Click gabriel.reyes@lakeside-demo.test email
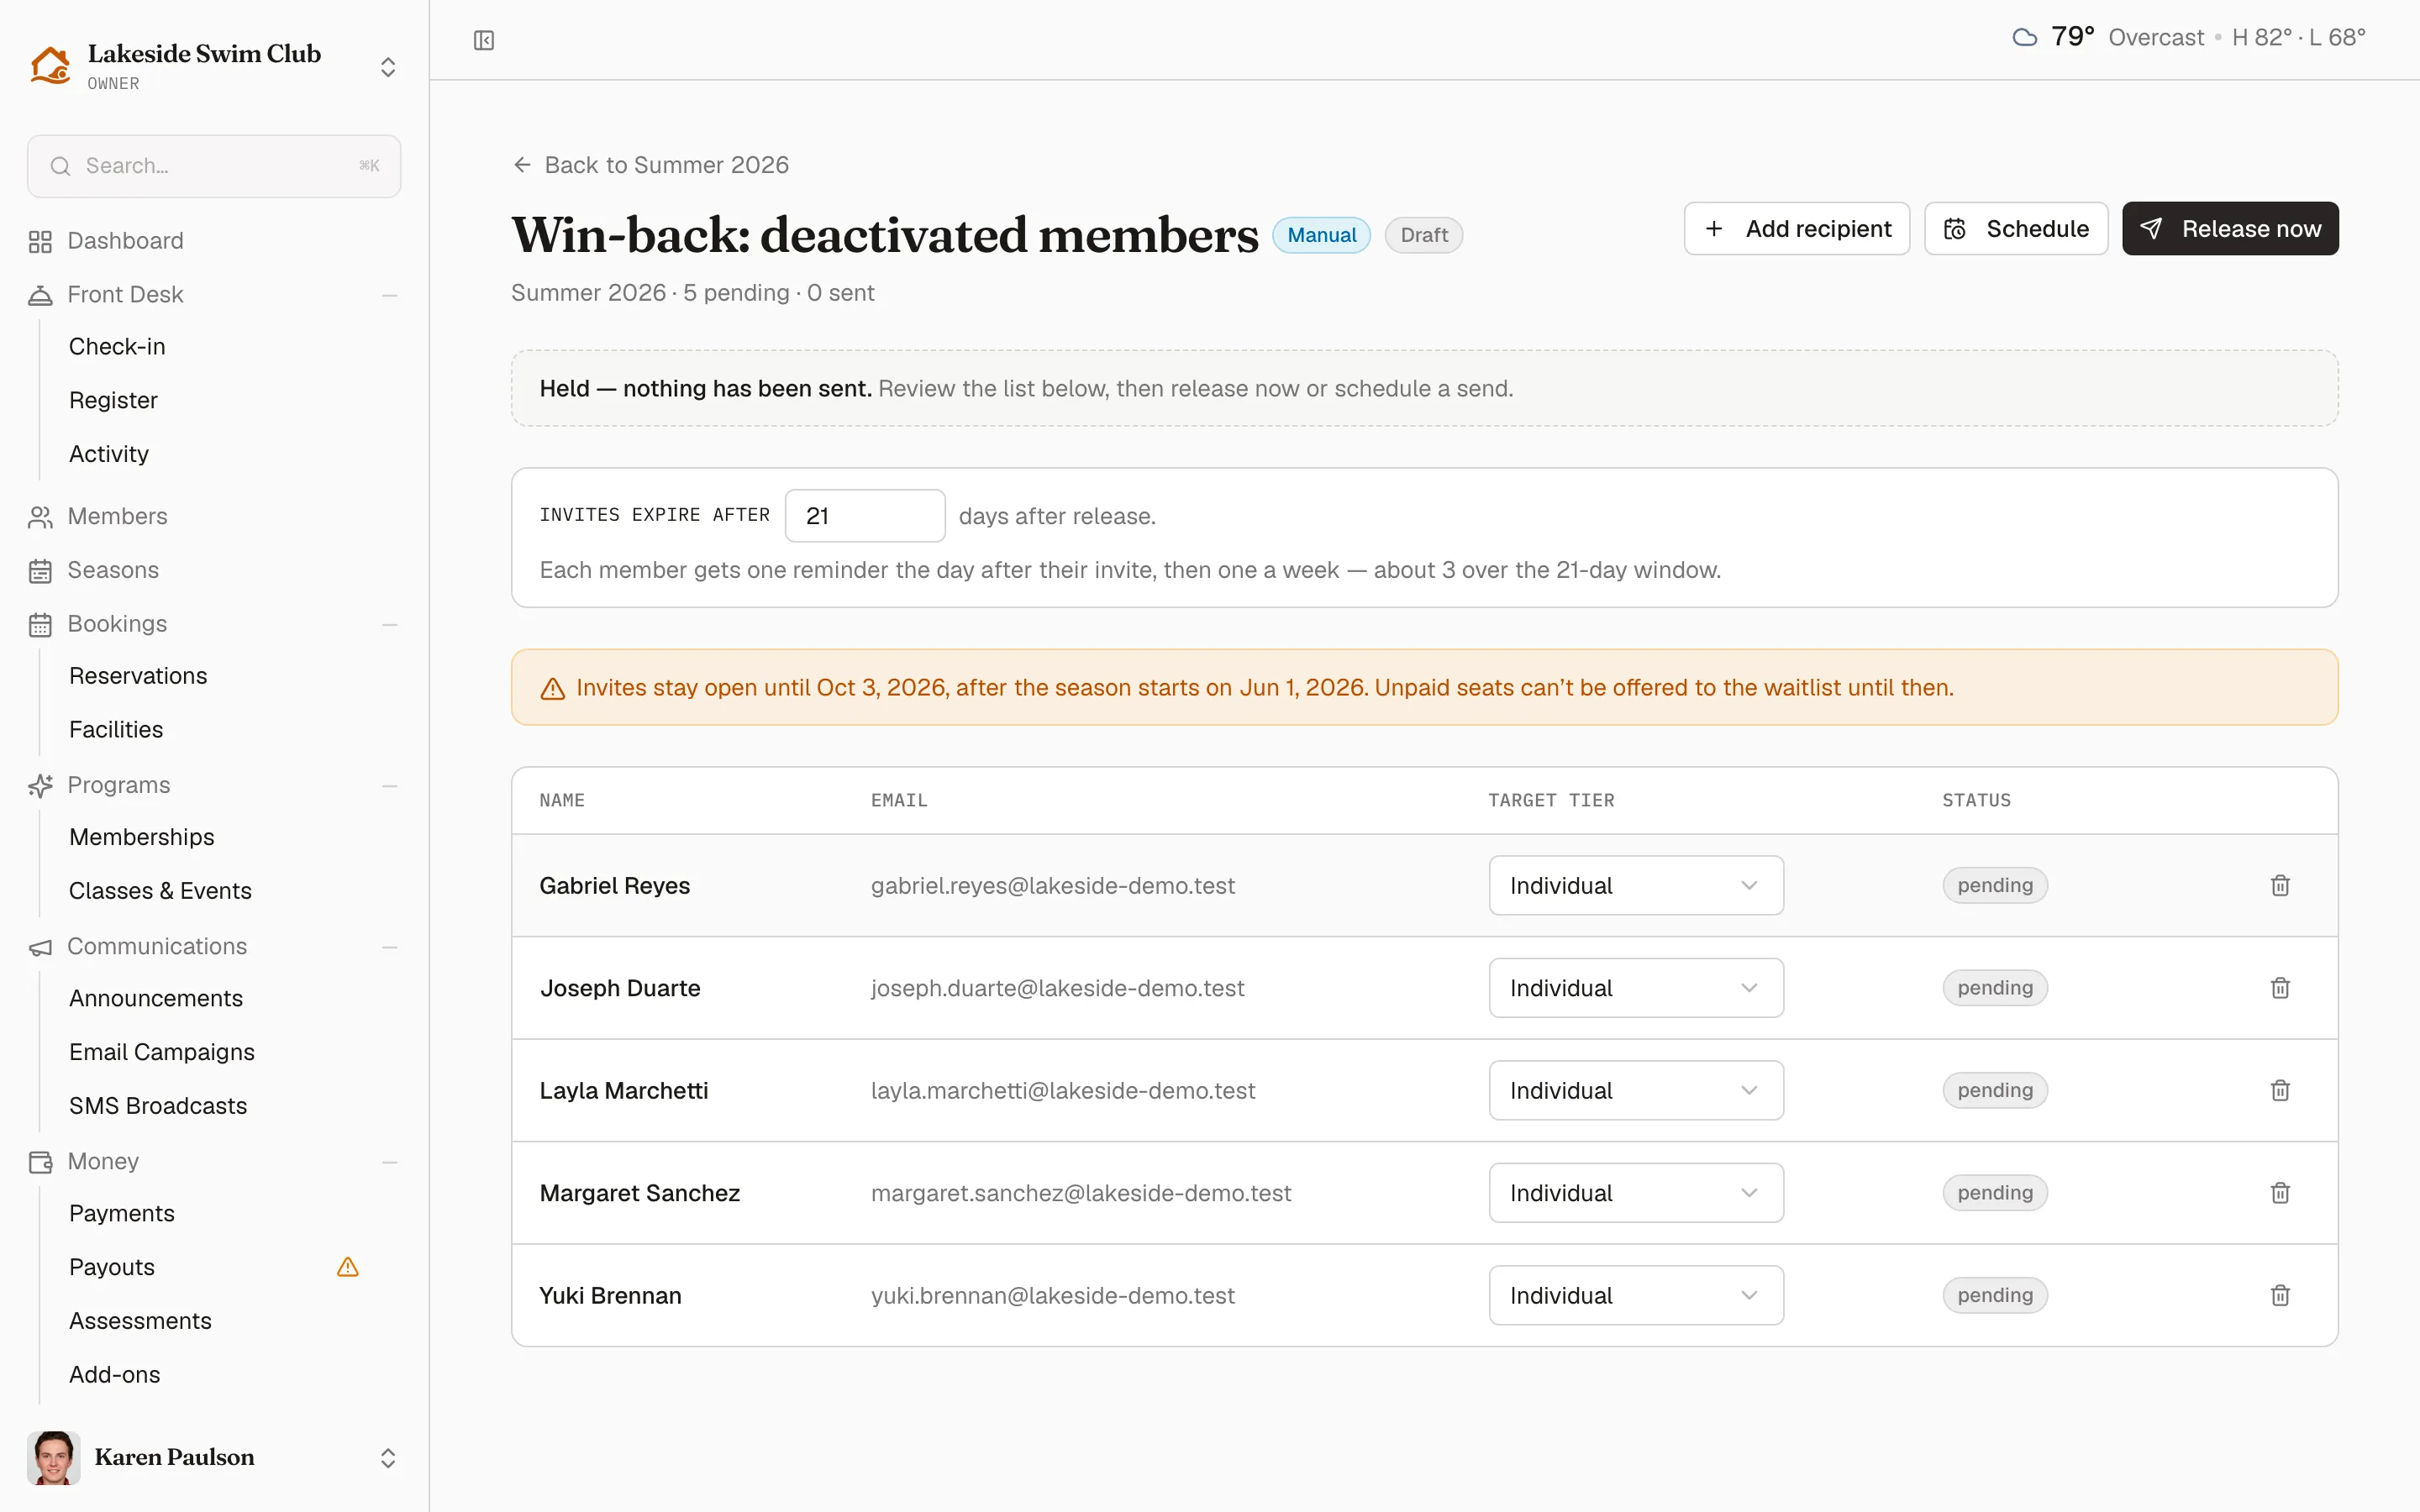Screen dimensions: 2420x1512 click(1053, 885)
